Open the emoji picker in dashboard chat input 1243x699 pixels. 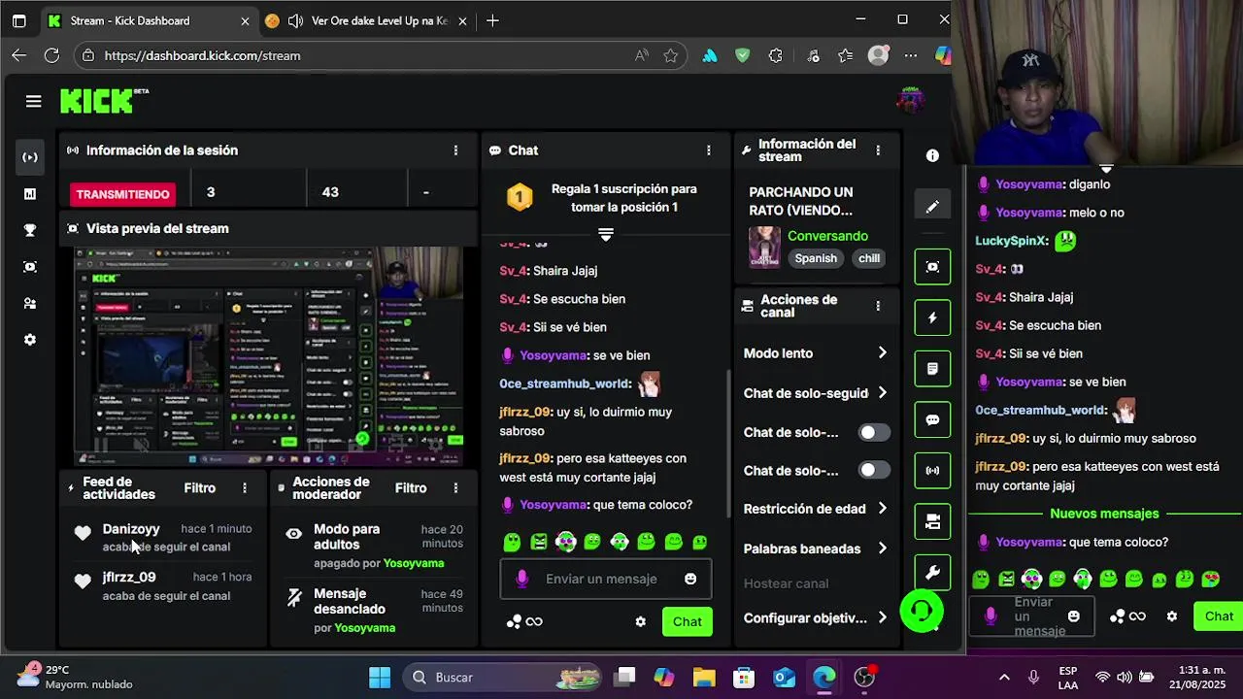coord(690,579)
